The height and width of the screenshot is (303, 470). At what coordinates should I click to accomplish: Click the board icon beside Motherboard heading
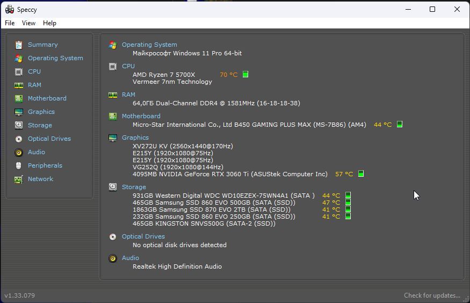(113, 116)
